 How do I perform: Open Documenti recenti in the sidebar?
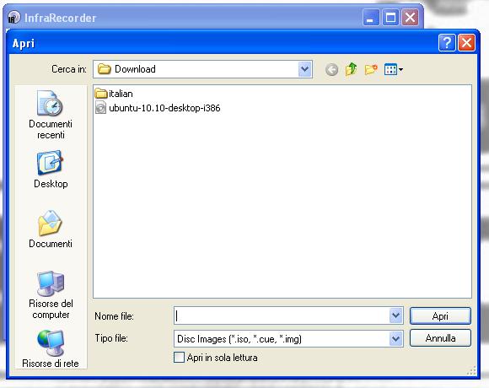(x=51, y=115)
